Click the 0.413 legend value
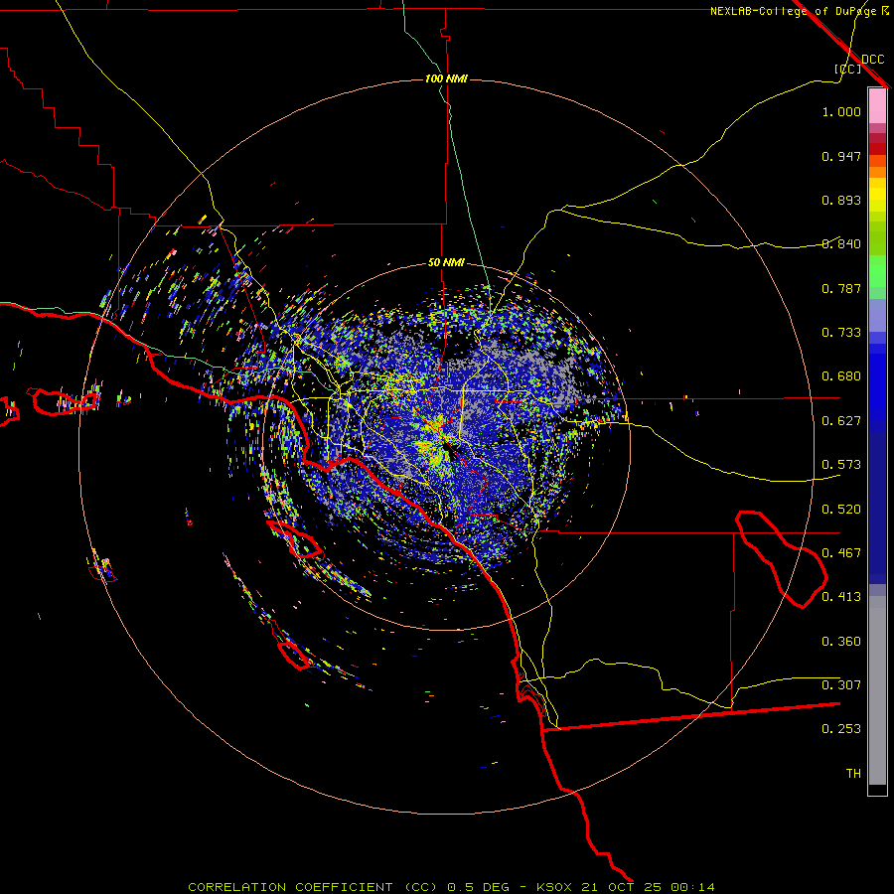894x894 pixels. click(x=841, y=597)
